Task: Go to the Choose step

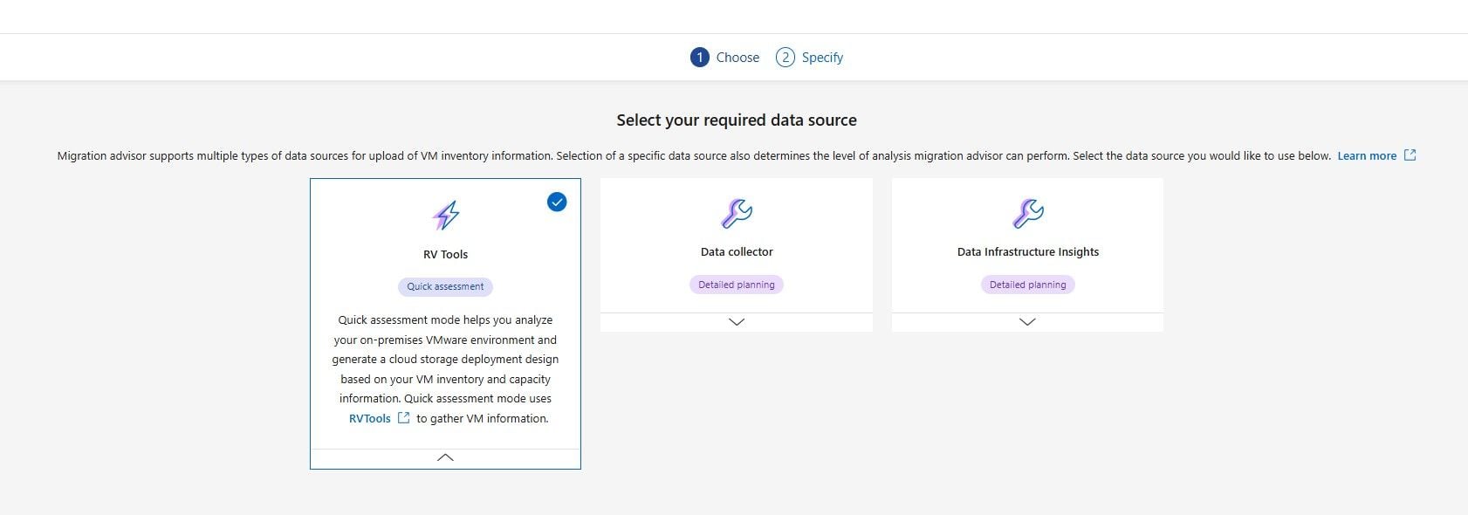Action: (737, 58)
